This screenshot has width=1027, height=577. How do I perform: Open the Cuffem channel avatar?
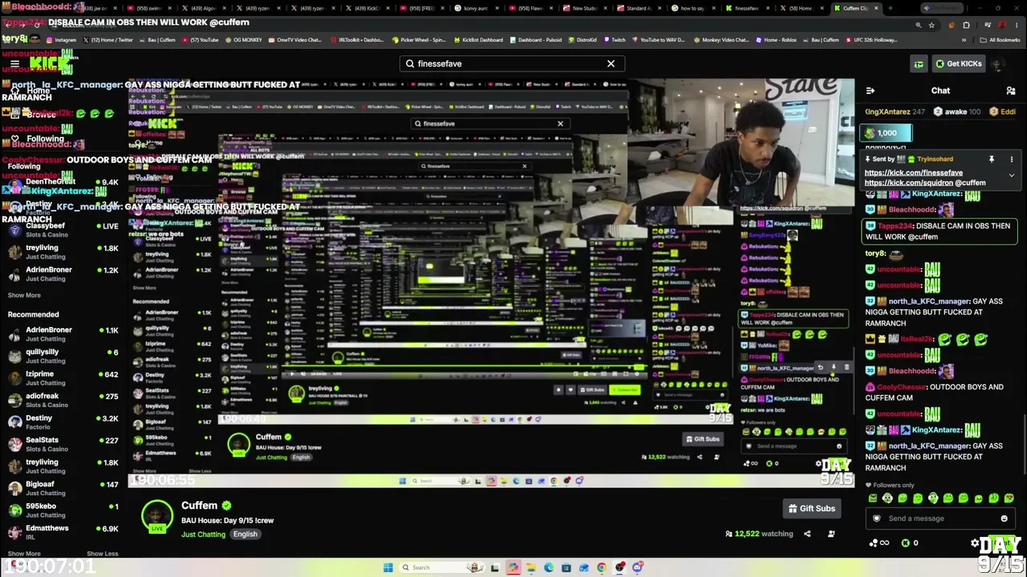point(157,517)
